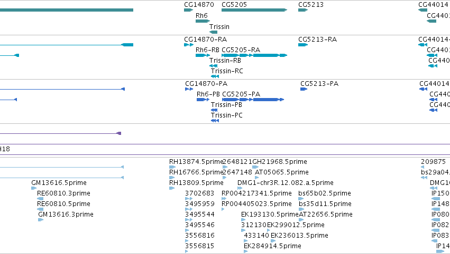Click the Rh6-RB transcript glyph
Image resolution: width=450 pixels, height=254 pixels.
203,55
